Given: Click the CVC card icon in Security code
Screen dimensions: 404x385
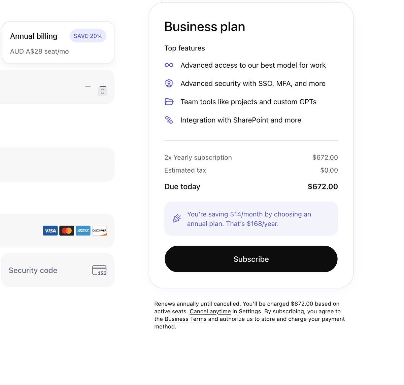Looking at the screenshot, I should pos(99,270).
